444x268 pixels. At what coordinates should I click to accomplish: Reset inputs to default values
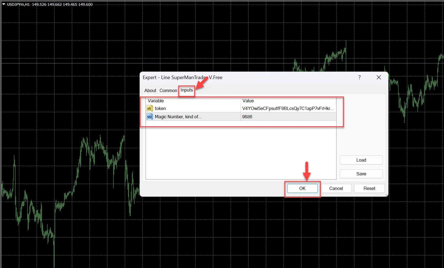369,188
